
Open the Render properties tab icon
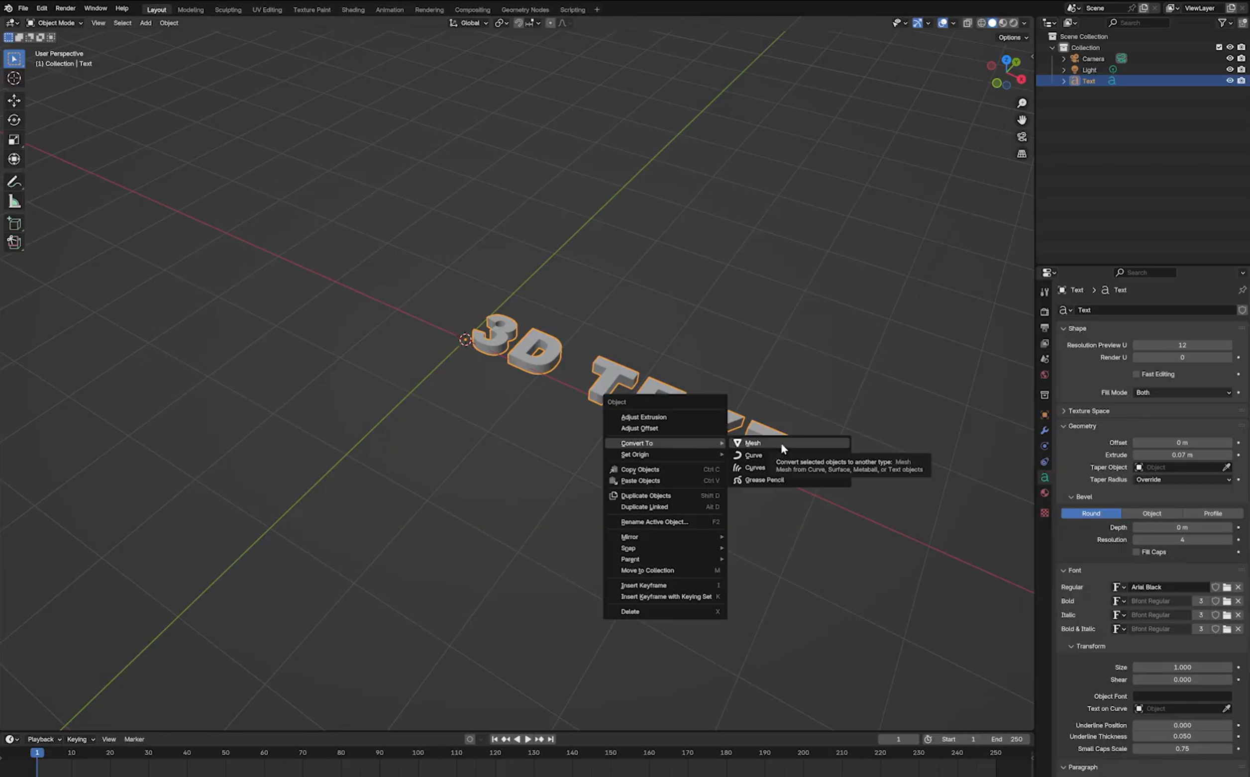pos(1044,312)
